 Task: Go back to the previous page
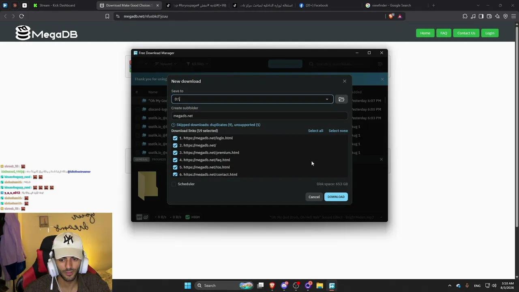(x=5, y=16)
